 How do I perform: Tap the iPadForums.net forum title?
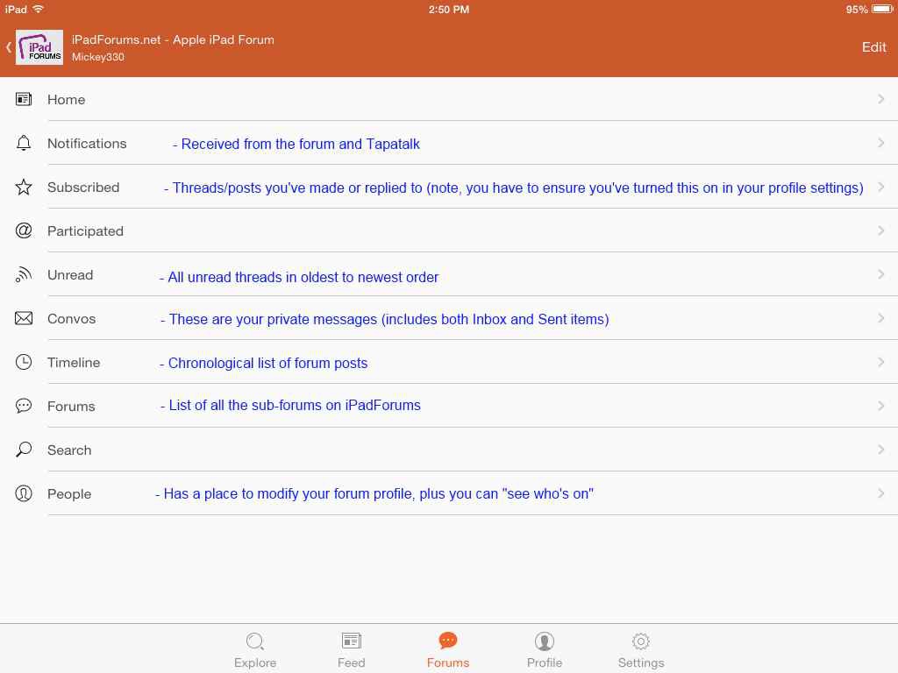coord(173,39)
